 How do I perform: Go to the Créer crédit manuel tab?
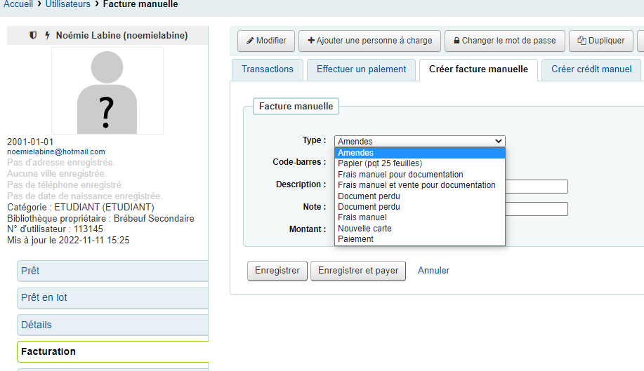pos(591,69)
